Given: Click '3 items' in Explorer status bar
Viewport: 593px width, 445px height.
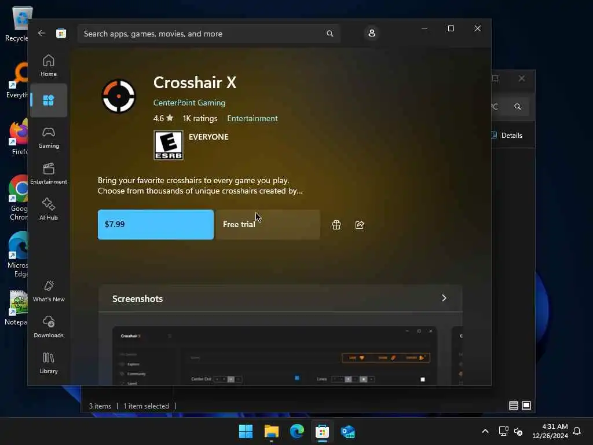Looking at the screenshot, I should pos(100,406).
